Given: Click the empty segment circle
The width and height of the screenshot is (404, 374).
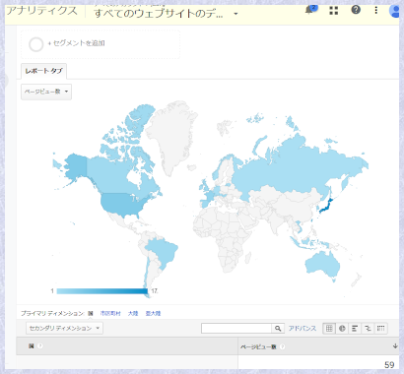Looking at the screenshot, I should pyautogui.click(x=35, y=44).
